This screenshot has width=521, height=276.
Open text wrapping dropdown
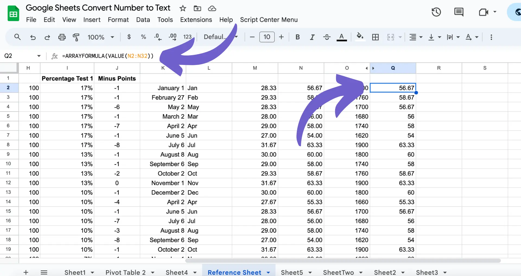(x=453, y=37)
